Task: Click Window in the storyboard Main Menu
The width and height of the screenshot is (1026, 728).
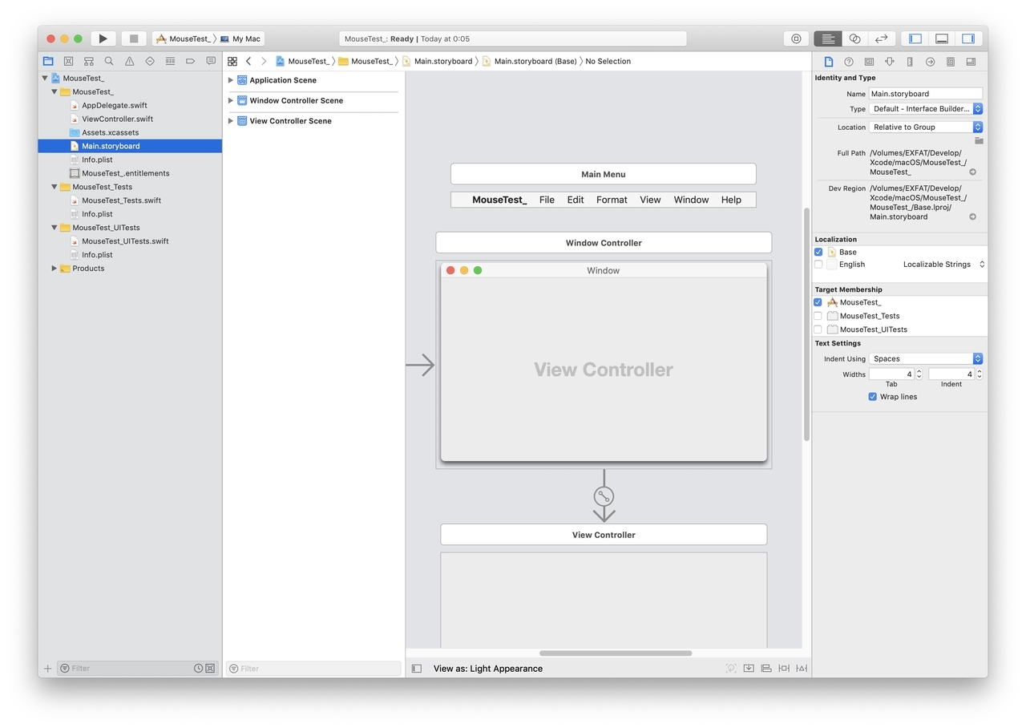Action: click(691, 200)
